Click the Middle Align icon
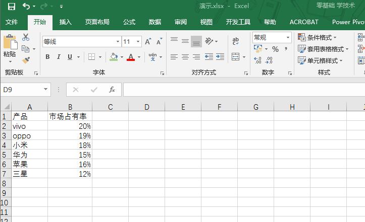This screenshot has height=222, width=365. pyautogui.click(x=185, y=41)
